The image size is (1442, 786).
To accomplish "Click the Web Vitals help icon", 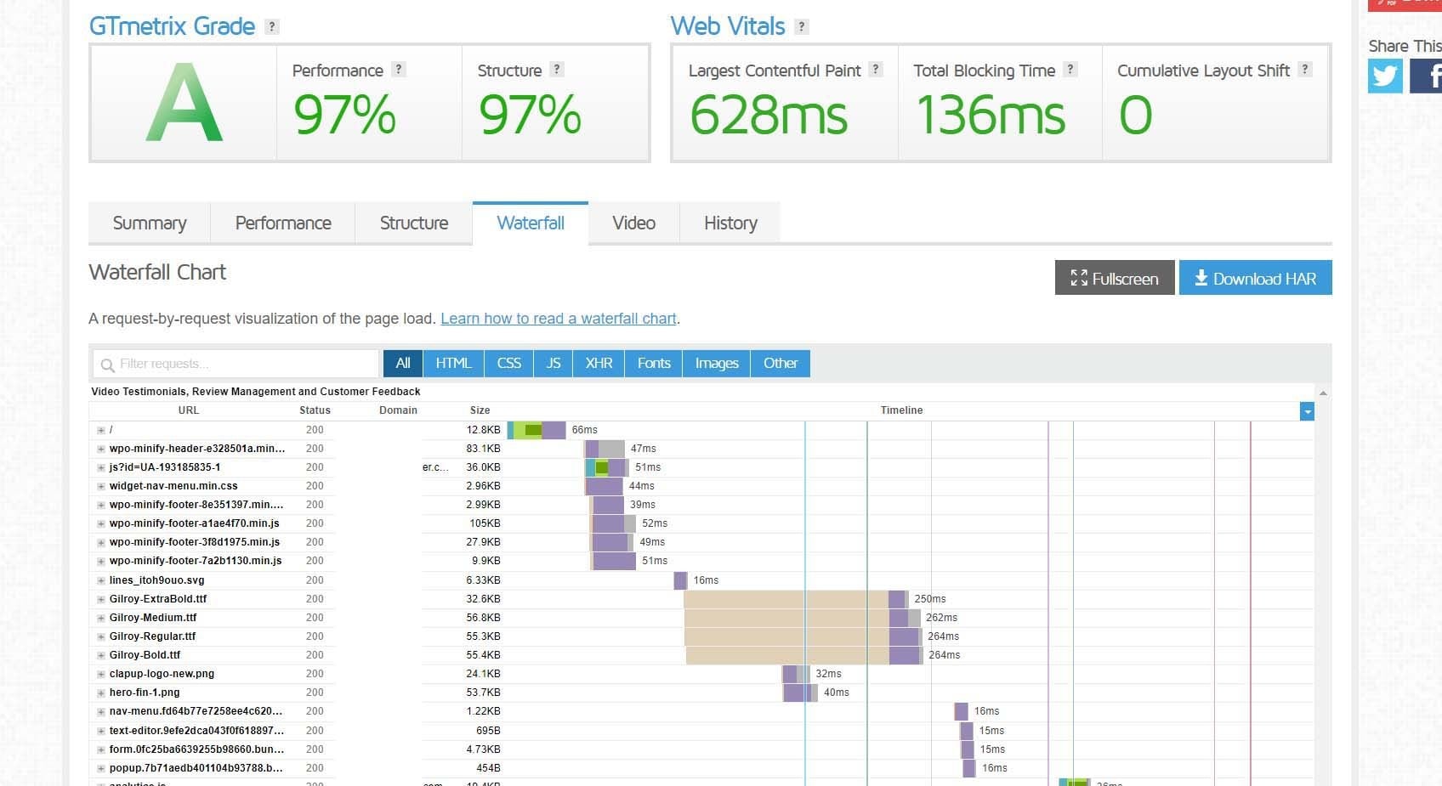I will (x=801, y=26).
